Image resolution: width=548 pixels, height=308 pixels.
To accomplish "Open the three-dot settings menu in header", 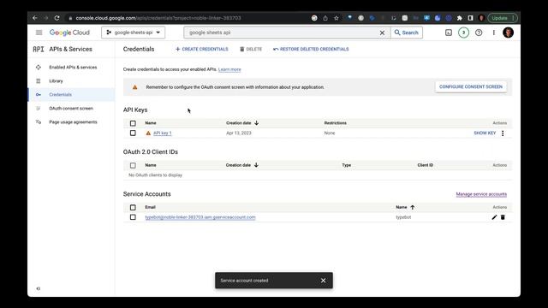I will point(493,33).
